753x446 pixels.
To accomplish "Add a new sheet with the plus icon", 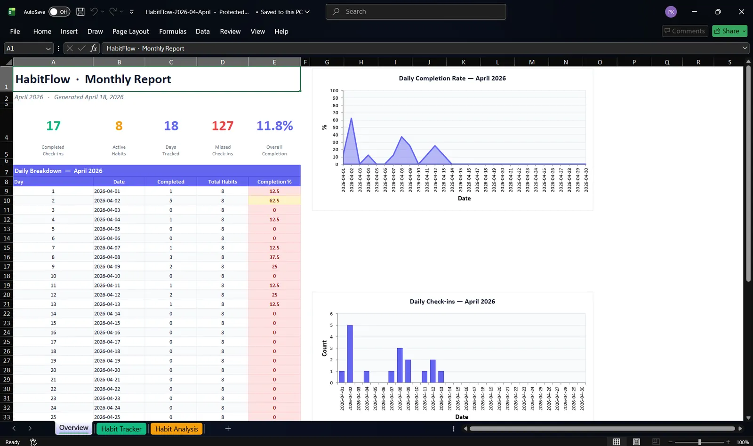I will 228,429.
